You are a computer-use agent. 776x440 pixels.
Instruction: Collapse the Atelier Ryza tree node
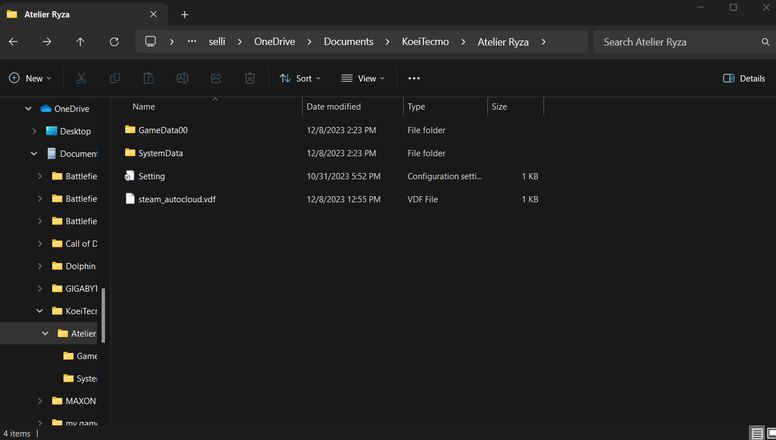tap(45, 333)
